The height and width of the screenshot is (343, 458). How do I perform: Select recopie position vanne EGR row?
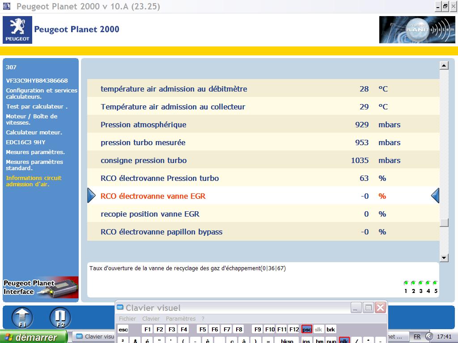pyautogui.click(x=263, y=214)
